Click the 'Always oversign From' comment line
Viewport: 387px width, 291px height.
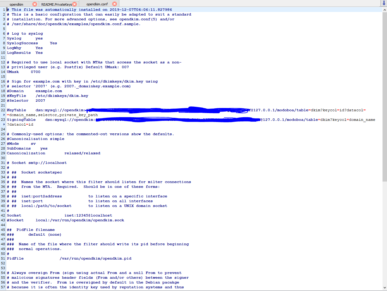[x=94, y=273]
